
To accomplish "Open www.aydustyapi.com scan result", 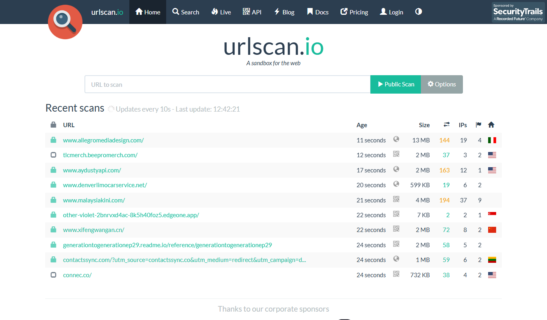I will coord(92,170).
